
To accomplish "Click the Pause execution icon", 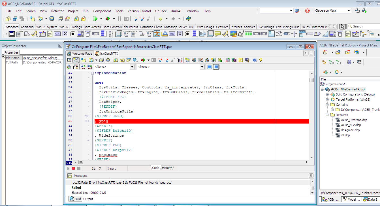I will click(x=119, y=19).
